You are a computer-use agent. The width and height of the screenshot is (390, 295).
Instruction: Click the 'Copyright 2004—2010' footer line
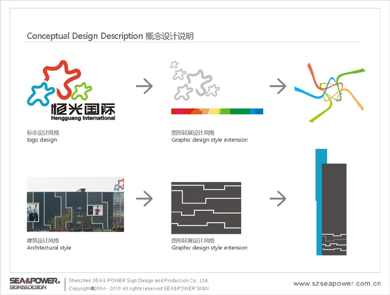(139, 289)
